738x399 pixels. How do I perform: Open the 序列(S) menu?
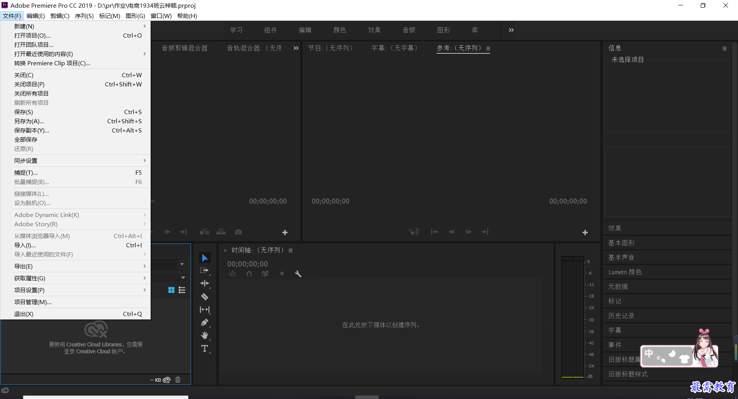(84, 16)
